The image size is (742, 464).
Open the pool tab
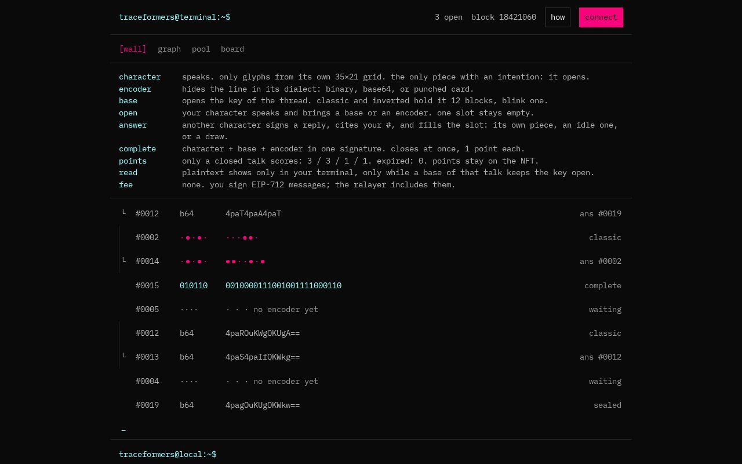201,49
